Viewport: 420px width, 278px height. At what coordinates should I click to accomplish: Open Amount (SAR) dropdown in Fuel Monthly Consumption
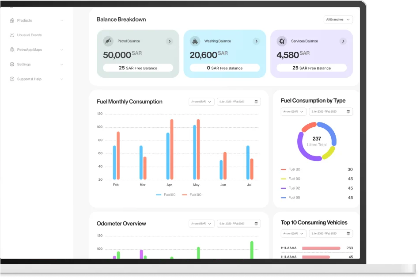point(201,102)
